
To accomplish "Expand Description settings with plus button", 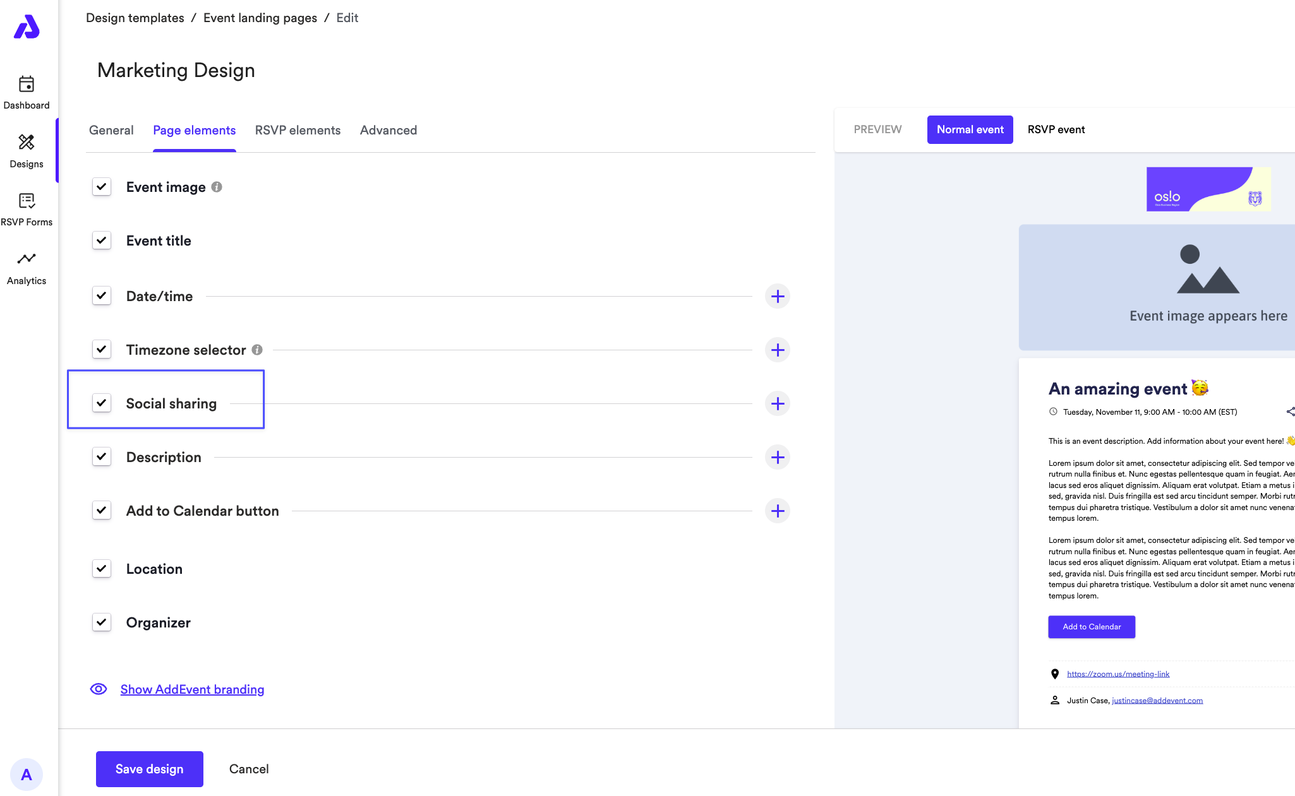I will [778, 457].
